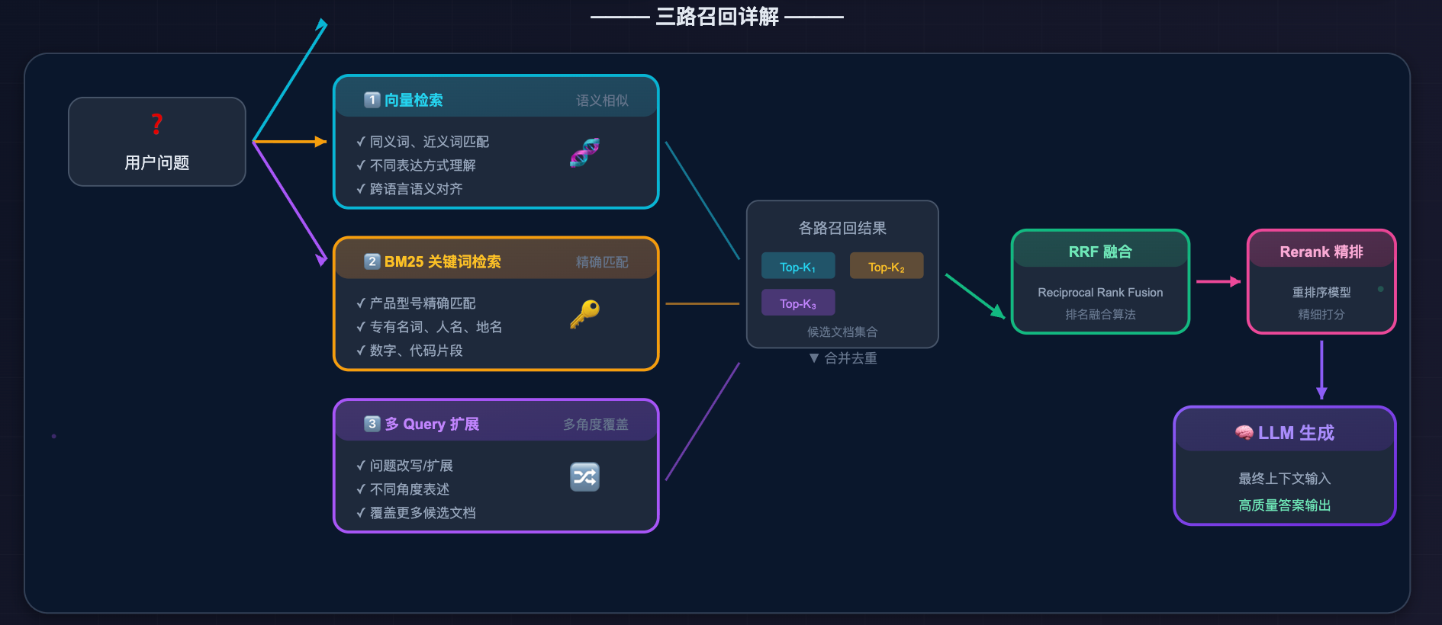Select the Top-K₁ chip
This screenshot has width=1442, height=625.
(x=798, y=267)
